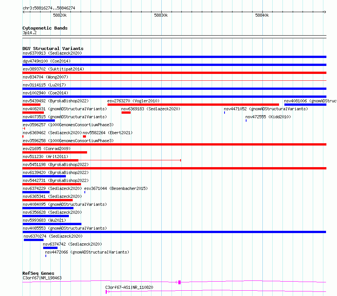
Task: Click the nsv4085553 (gnomADStructuralVariants) label
Action: point(65,228)
